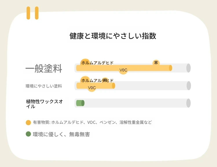The width and height of the screenshot is (217, 167).
Task: Click the 植物性ワックスオイル label
Action: coord(45,104)
